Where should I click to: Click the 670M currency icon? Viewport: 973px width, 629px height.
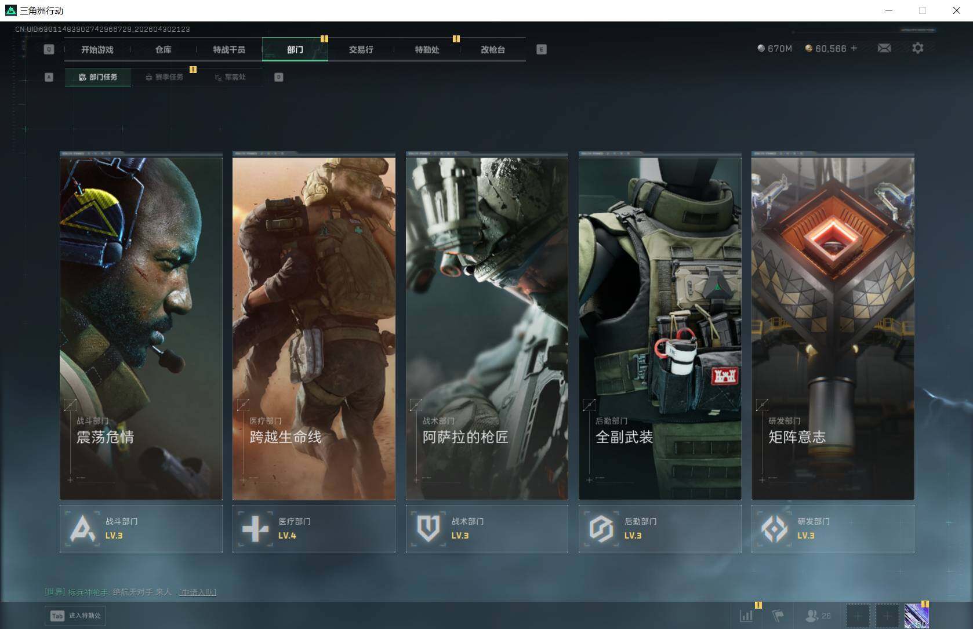click(761, 48)
